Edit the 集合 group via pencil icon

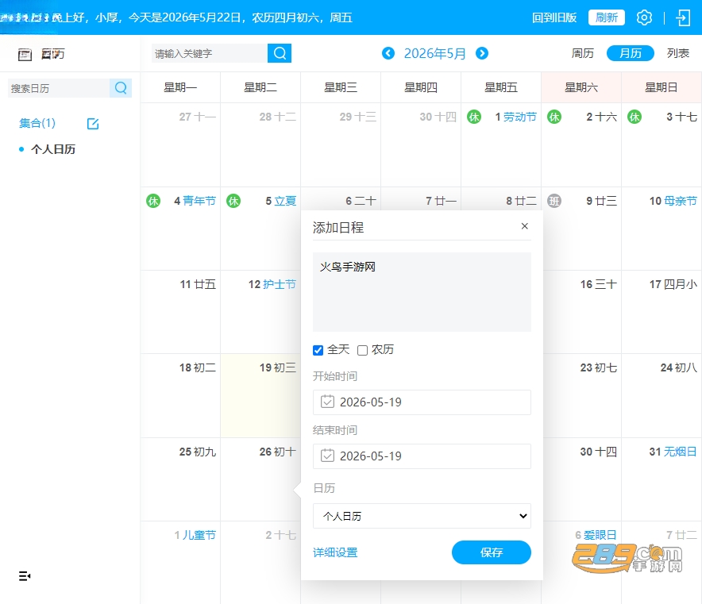pyautogui.click(x=93, y=124)
